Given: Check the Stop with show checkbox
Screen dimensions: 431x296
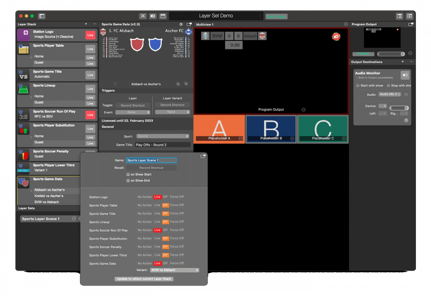Looking at the screenshot, I should pyautogui.click(x=388, y=85).
